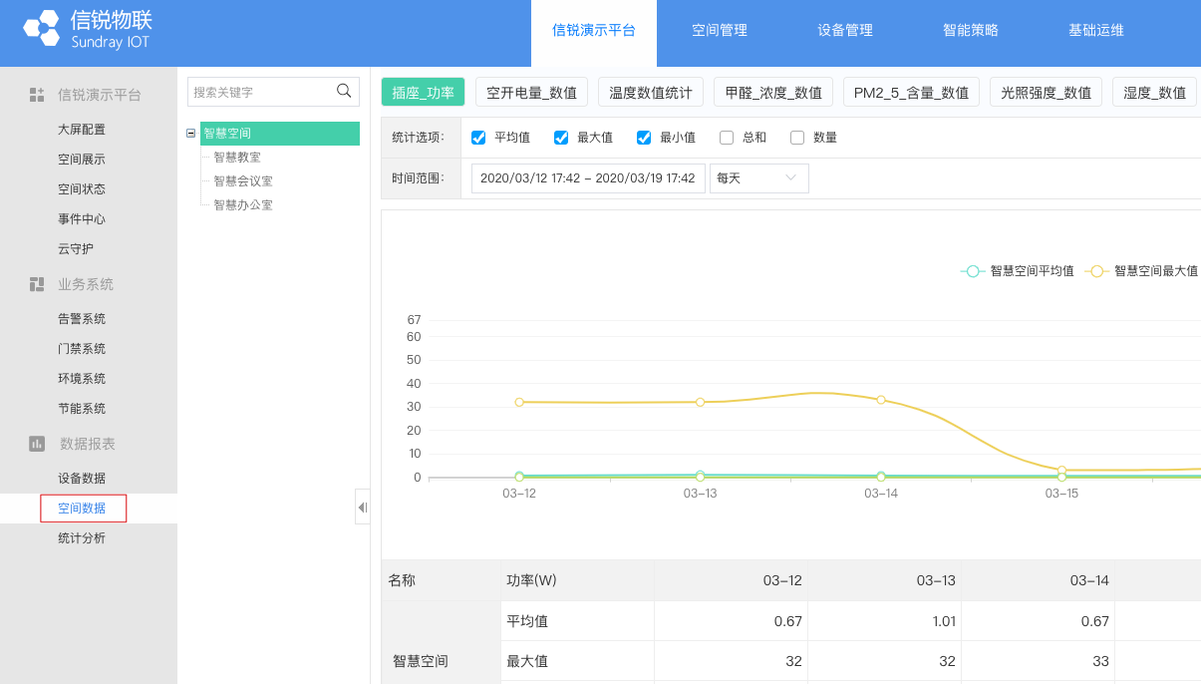Image resolution: width=1201 pixels, height=684 pixels.
Task: Uncheck the 最小值 checkbox
Action: [x=644, y=138]
